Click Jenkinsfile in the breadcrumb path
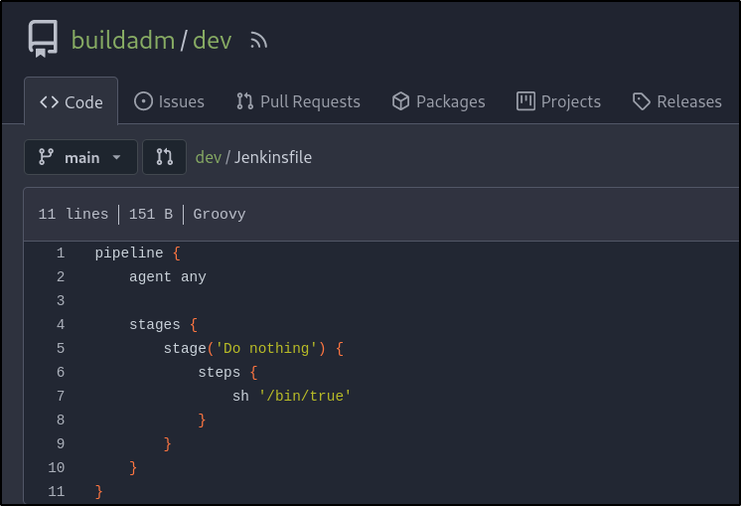Image resolution: width=741 pixels, height=506 pixels. click(x=273, y=157)
